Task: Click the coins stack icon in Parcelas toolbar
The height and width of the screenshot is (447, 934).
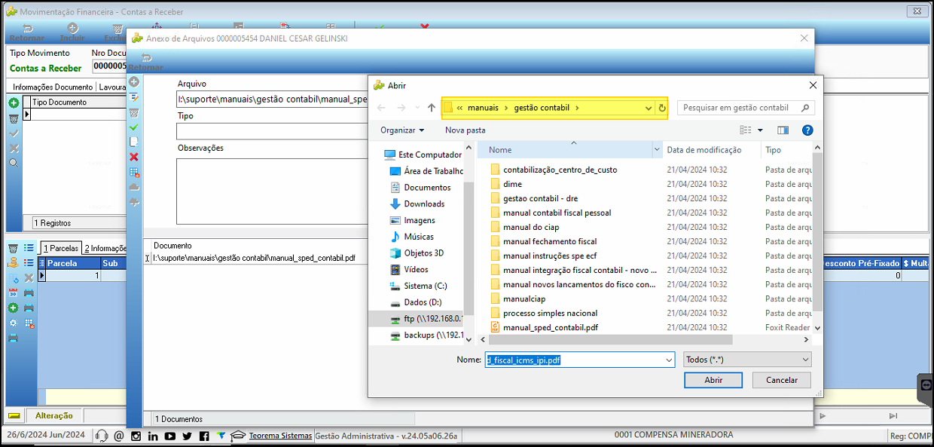Action: 13,262
